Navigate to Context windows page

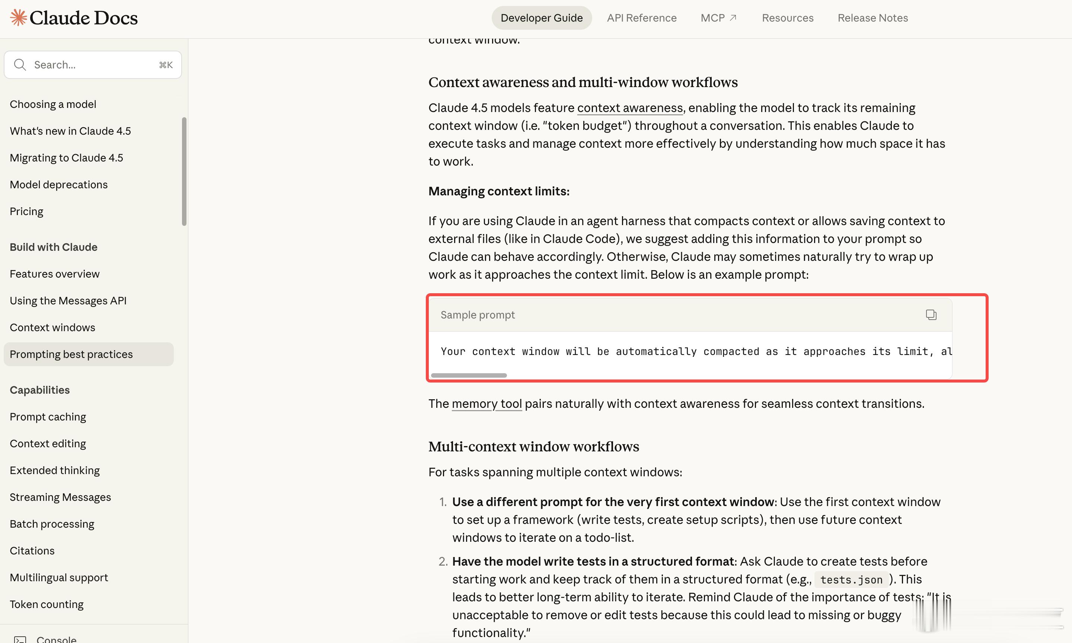tap(52, 327)
